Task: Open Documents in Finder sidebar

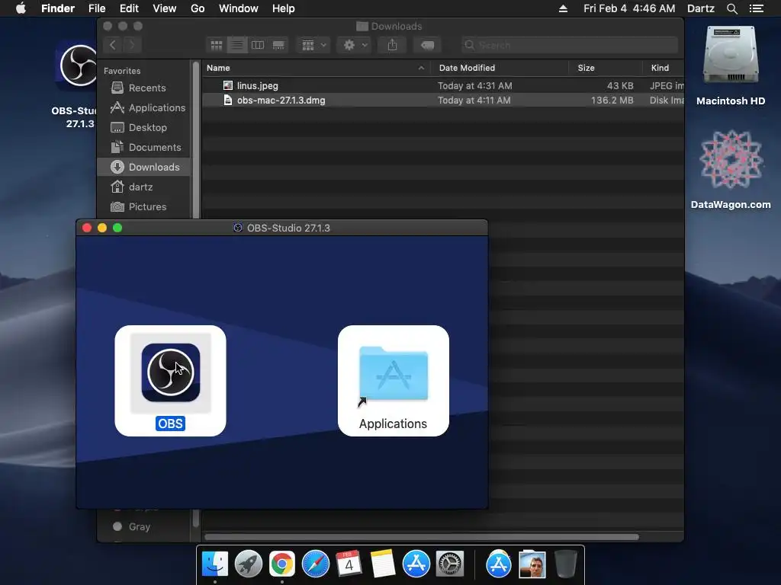Action: tap(143, 147)
